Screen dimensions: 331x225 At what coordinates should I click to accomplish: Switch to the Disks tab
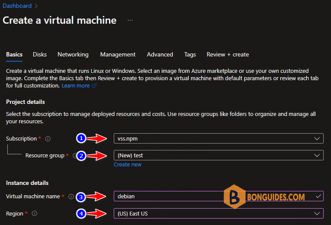tap(40, 54)
